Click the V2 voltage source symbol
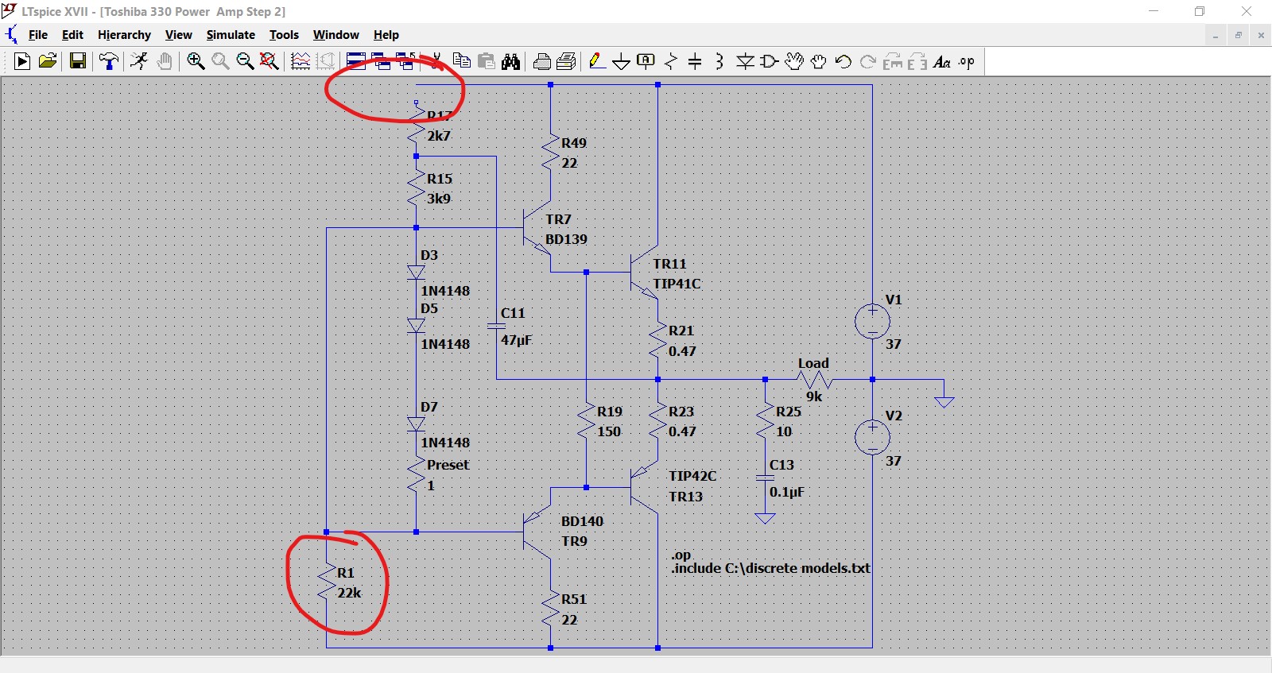 click(872, 437)
